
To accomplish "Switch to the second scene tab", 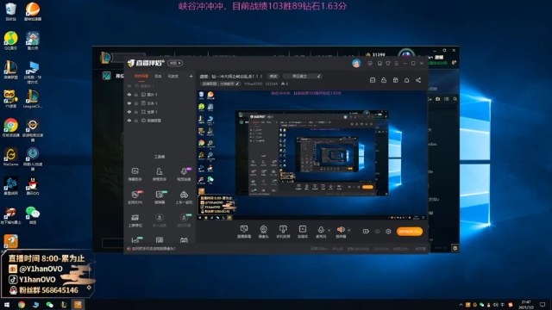I will [158, 76].
